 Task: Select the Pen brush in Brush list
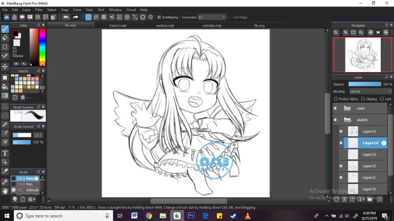(x=25, y=184)
